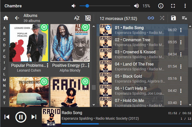Jump to letter M in index
Screen dimensions: 192x127
4,80
